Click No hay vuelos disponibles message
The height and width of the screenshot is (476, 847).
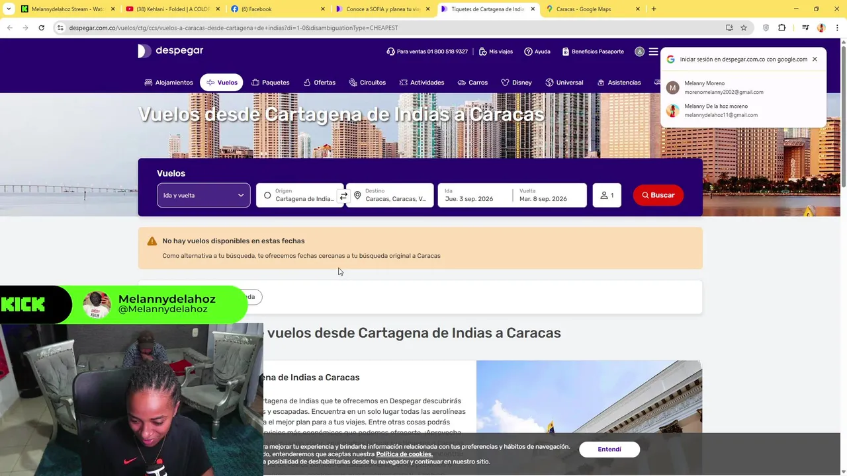tap(234, 241)
